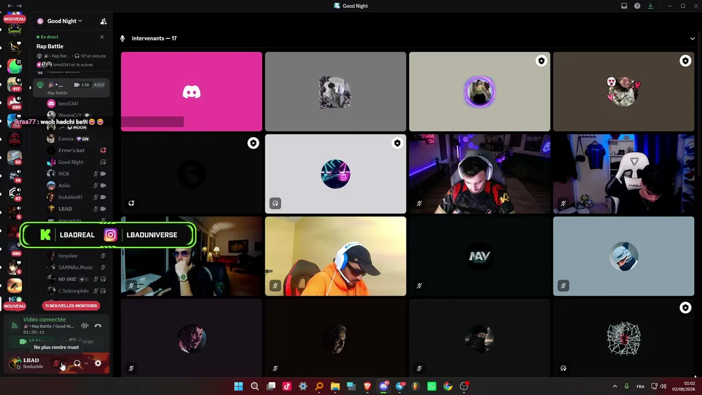702x395 pixels.
Task: Open the inbox icon in title bar
Action: point(624,6)
